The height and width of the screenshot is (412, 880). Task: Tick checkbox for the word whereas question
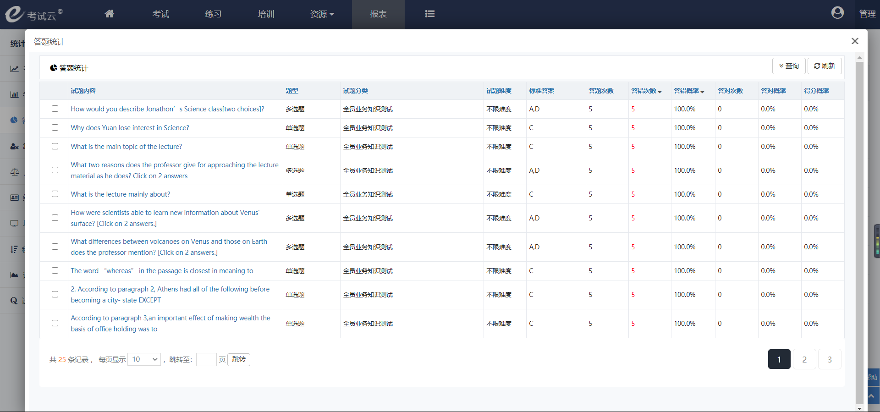click(x=55, y=270)
